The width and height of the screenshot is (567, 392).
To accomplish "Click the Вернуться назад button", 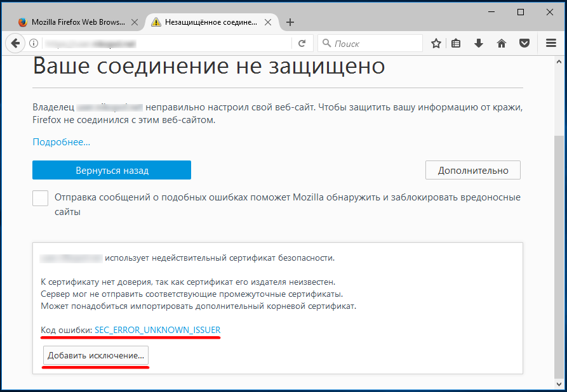I will coord(112,170).
